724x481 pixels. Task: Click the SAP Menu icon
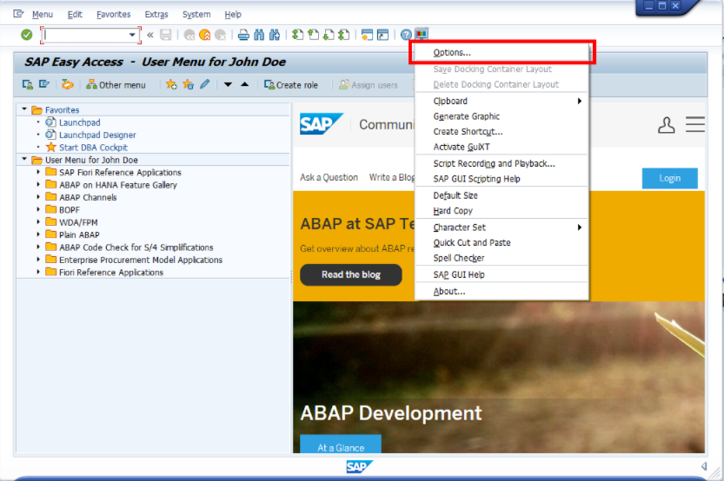coord(43,84)
